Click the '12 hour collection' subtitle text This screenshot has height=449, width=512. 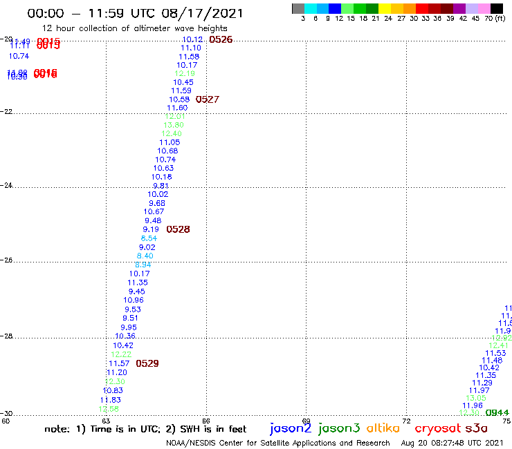(135, 28)
